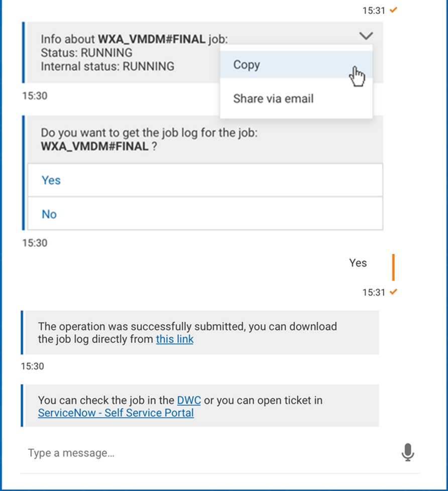This screenshot has height=491, width=448.
Task: Select Share via email menu entry
Action: (273, 98)
